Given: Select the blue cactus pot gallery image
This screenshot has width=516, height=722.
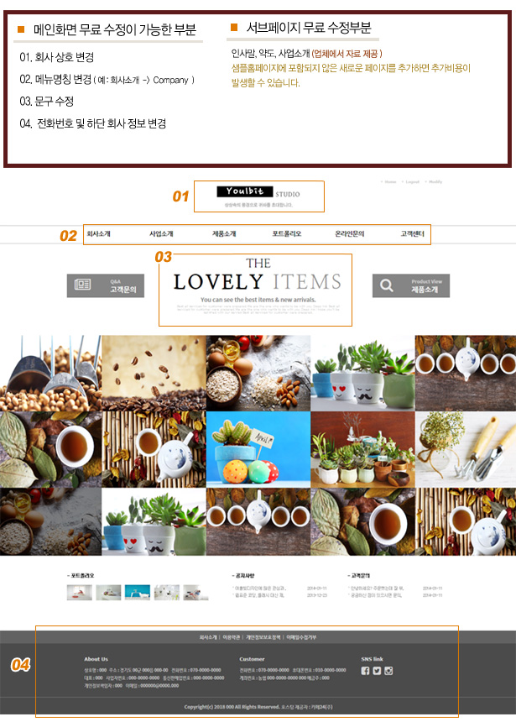Looking at the screenshot, I should pos(258,449).
